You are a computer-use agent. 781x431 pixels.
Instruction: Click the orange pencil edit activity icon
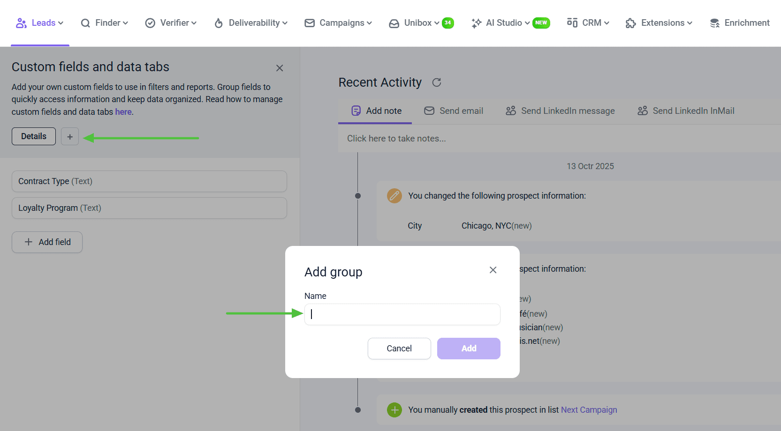(x=394, y=196)
